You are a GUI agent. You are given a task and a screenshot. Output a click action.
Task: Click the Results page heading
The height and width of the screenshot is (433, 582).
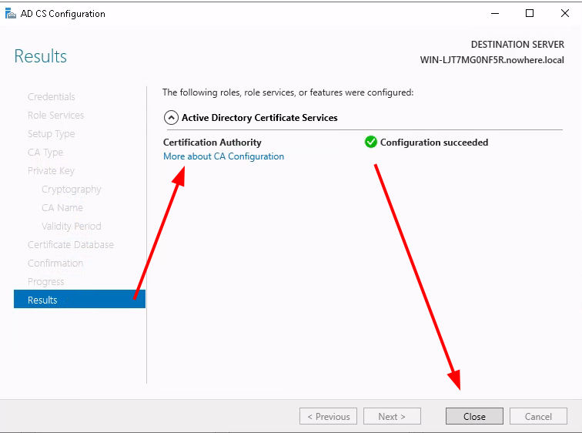(41, 56)
